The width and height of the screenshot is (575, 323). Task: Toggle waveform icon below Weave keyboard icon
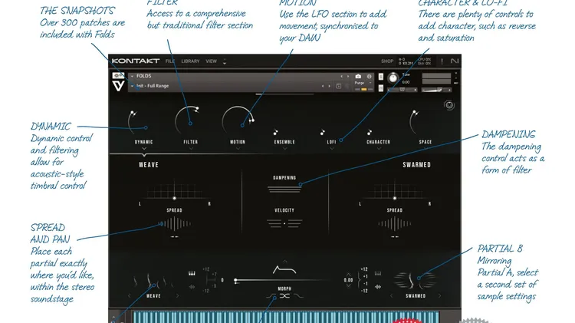tap(192, 287)
